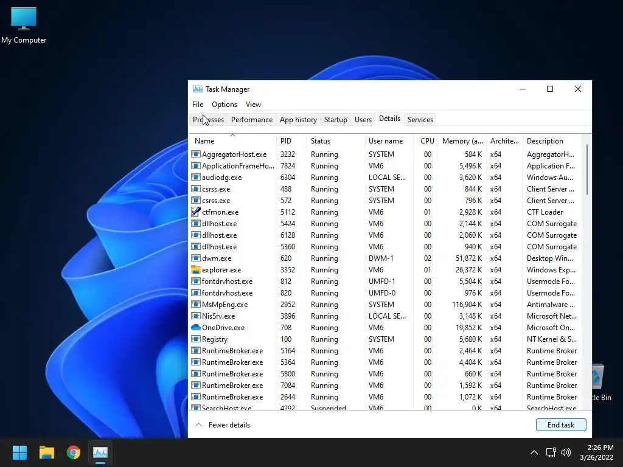The width and height of the screenshot is (623, 467).
Task: Open the File menu
Action: pyautogui.click(x=198, y=105)
